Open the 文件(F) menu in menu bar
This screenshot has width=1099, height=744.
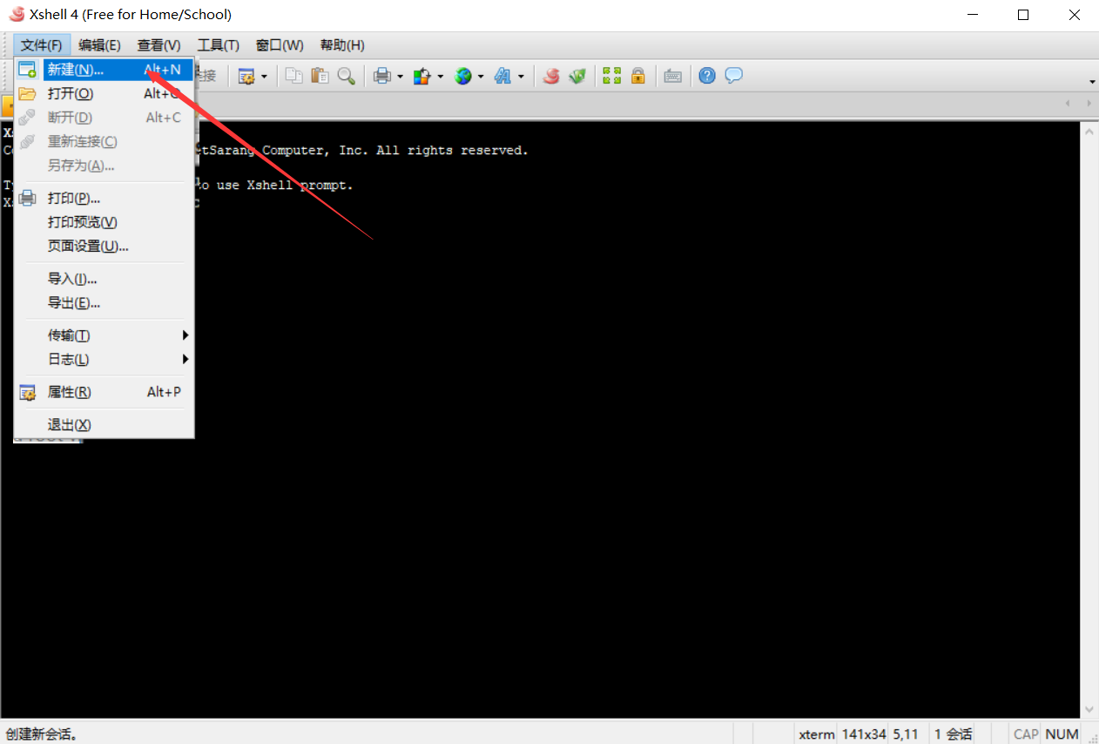point(42,45)
